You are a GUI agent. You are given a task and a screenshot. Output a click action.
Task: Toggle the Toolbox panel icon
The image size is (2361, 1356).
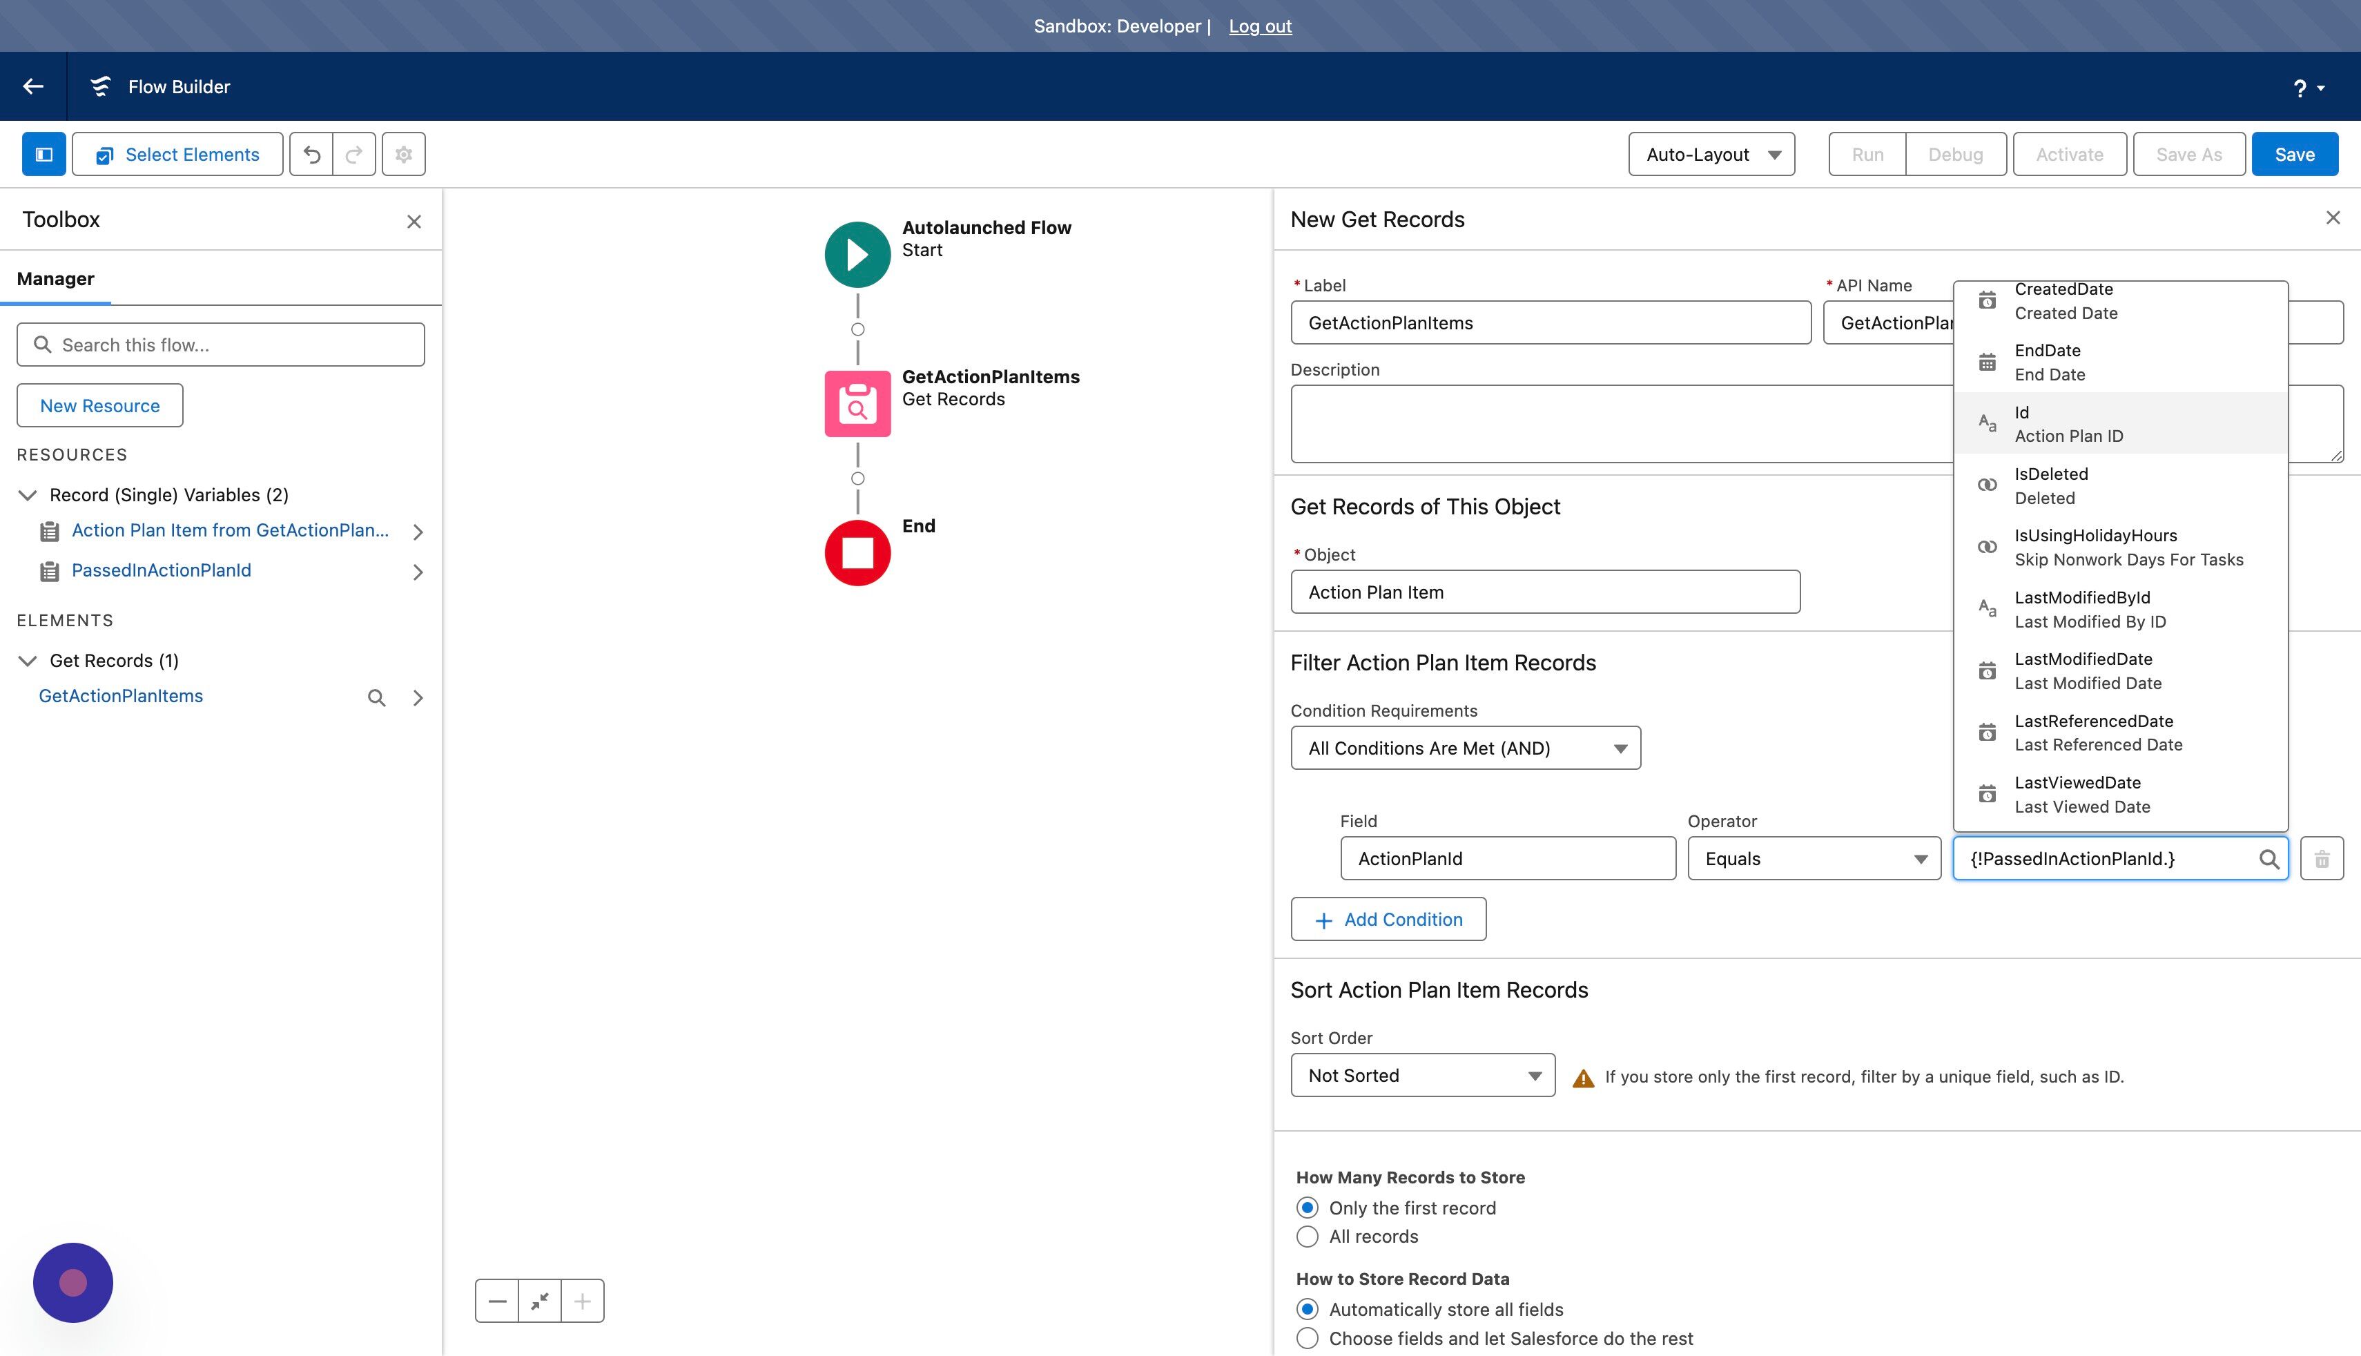click(x=43, y=155)
